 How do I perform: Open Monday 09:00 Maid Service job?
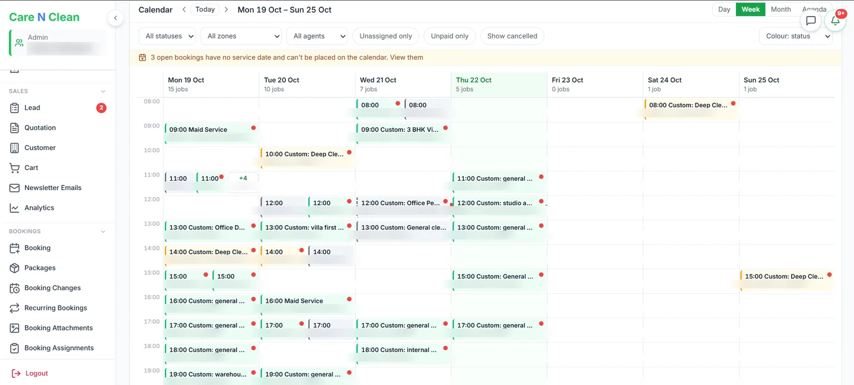pyautogui.click(x=211, y=133)
